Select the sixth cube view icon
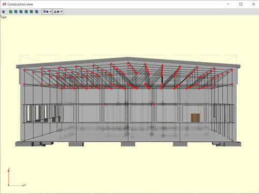The image size is (259, 194). [37, 12]
